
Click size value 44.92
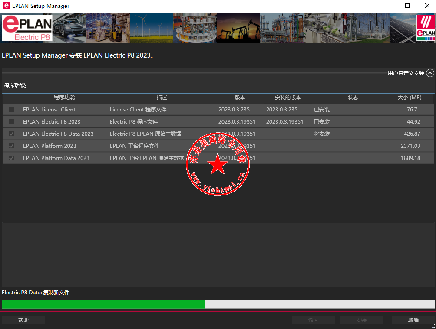coord(413,122)
